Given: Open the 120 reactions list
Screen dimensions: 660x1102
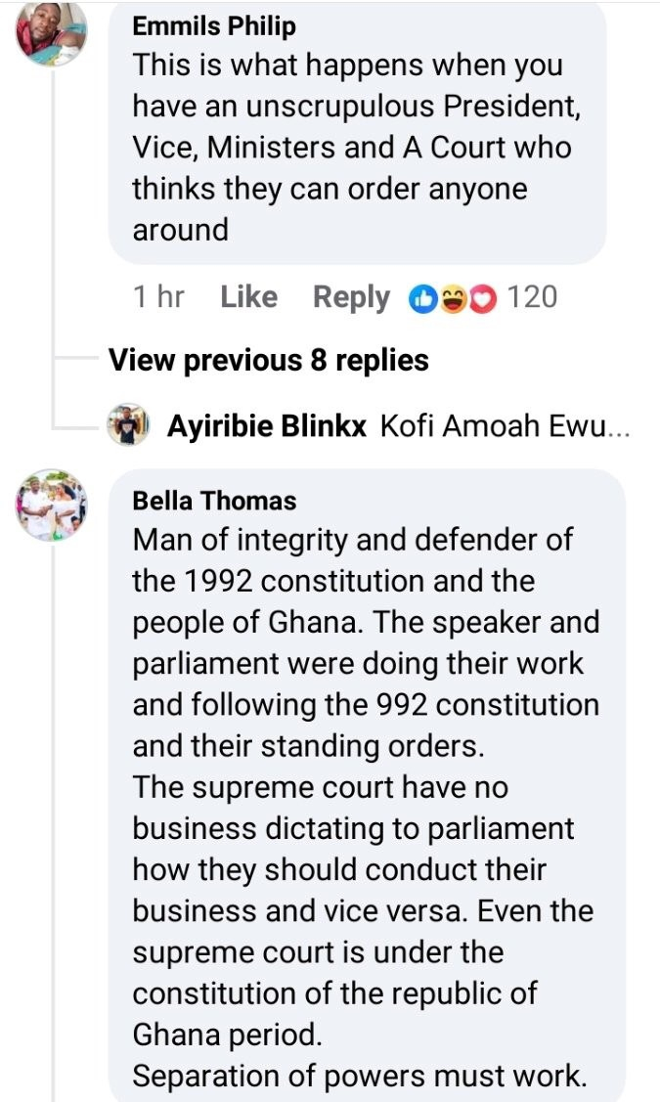Looking at the screenshot, I should click(x=533, y=297).
